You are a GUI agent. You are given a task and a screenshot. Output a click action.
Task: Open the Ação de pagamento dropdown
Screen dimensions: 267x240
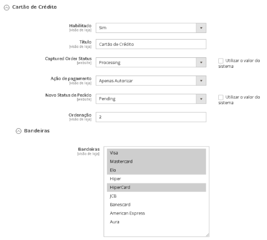(x=151, y=81)
